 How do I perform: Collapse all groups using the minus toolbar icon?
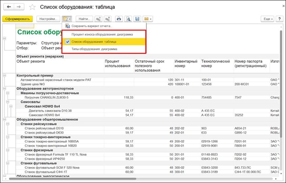pos(98,19)
